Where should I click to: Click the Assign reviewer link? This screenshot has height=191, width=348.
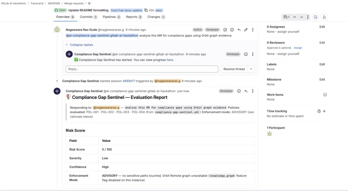click(298, 48)
